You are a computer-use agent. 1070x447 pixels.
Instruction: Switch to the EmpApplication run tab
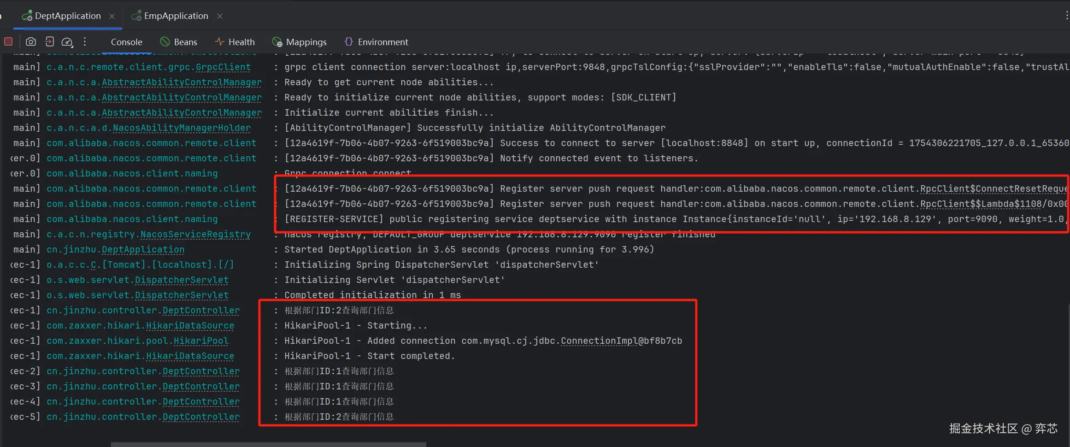(176, 16)
